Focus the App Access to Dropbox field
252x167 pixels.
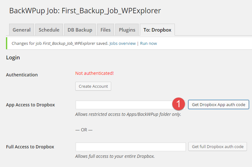(130, 105)
